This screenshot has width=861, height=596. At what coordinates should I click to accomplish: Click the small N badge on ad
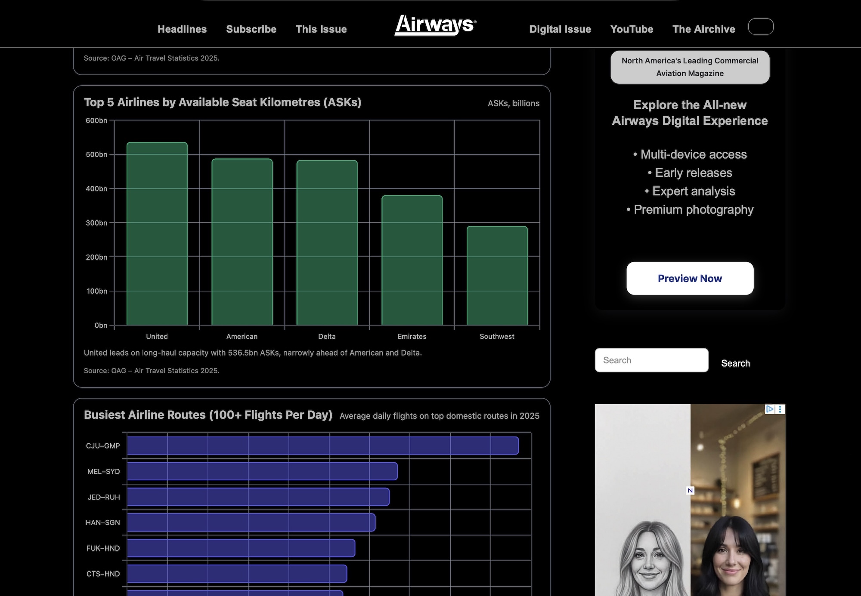pyautogui.click(x=690, y=491)
